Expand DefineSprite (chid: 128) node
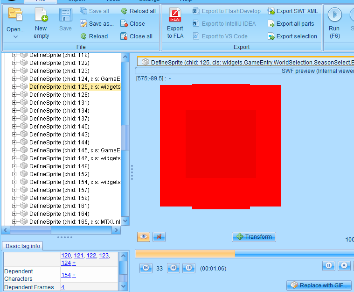This screenshot has height=292, width=354. pos(14,94)
